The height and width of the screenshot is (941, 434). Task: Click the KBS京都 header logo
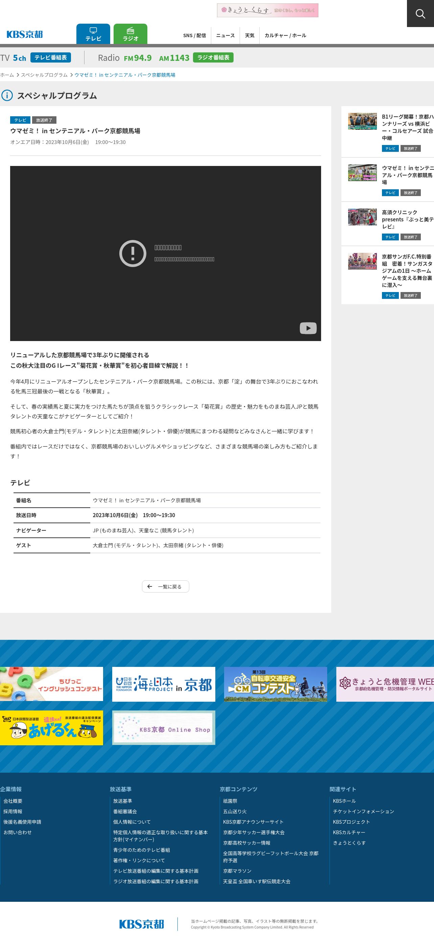tap(24, 34)
